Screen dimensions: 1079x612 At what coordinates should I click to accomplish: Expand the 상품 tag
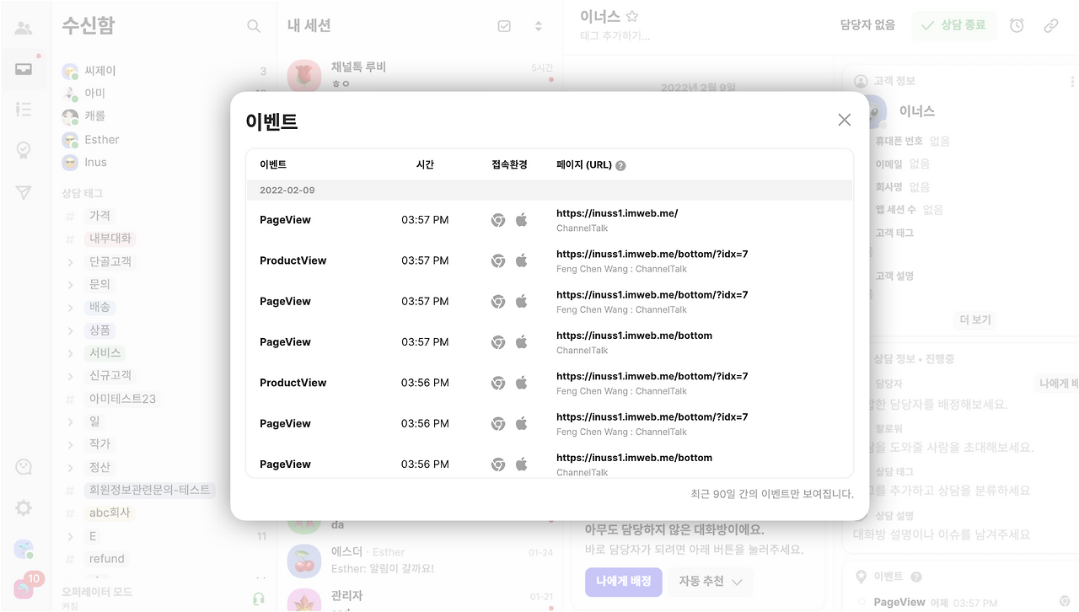tap(71, 330)
